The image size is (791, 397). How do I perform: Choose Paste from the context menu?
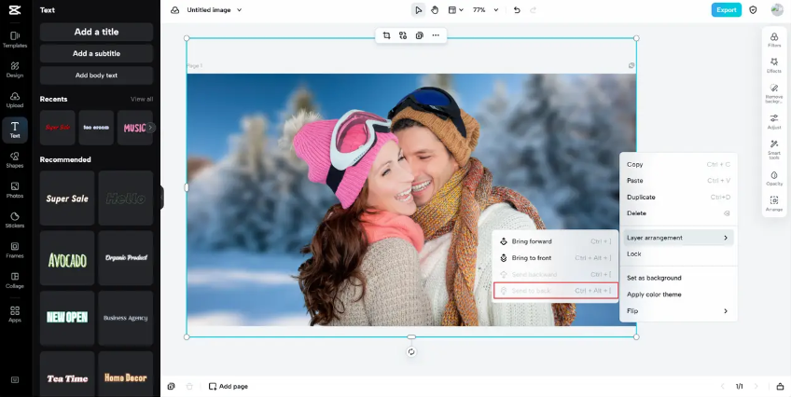(x=678, y=181)
